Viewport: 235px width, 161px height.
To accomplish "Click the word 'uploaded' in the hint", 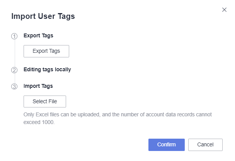I will tap(89, 115).
